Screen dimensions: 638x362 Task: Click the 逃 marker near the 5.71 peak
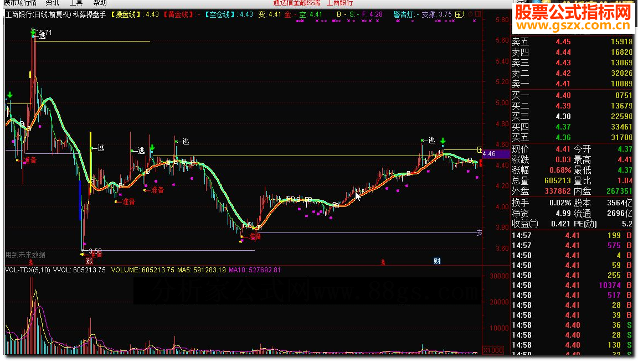(x=42, y=36)
